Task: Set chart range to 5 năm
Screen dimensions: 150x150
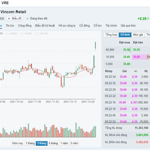Action: [74, 143]
